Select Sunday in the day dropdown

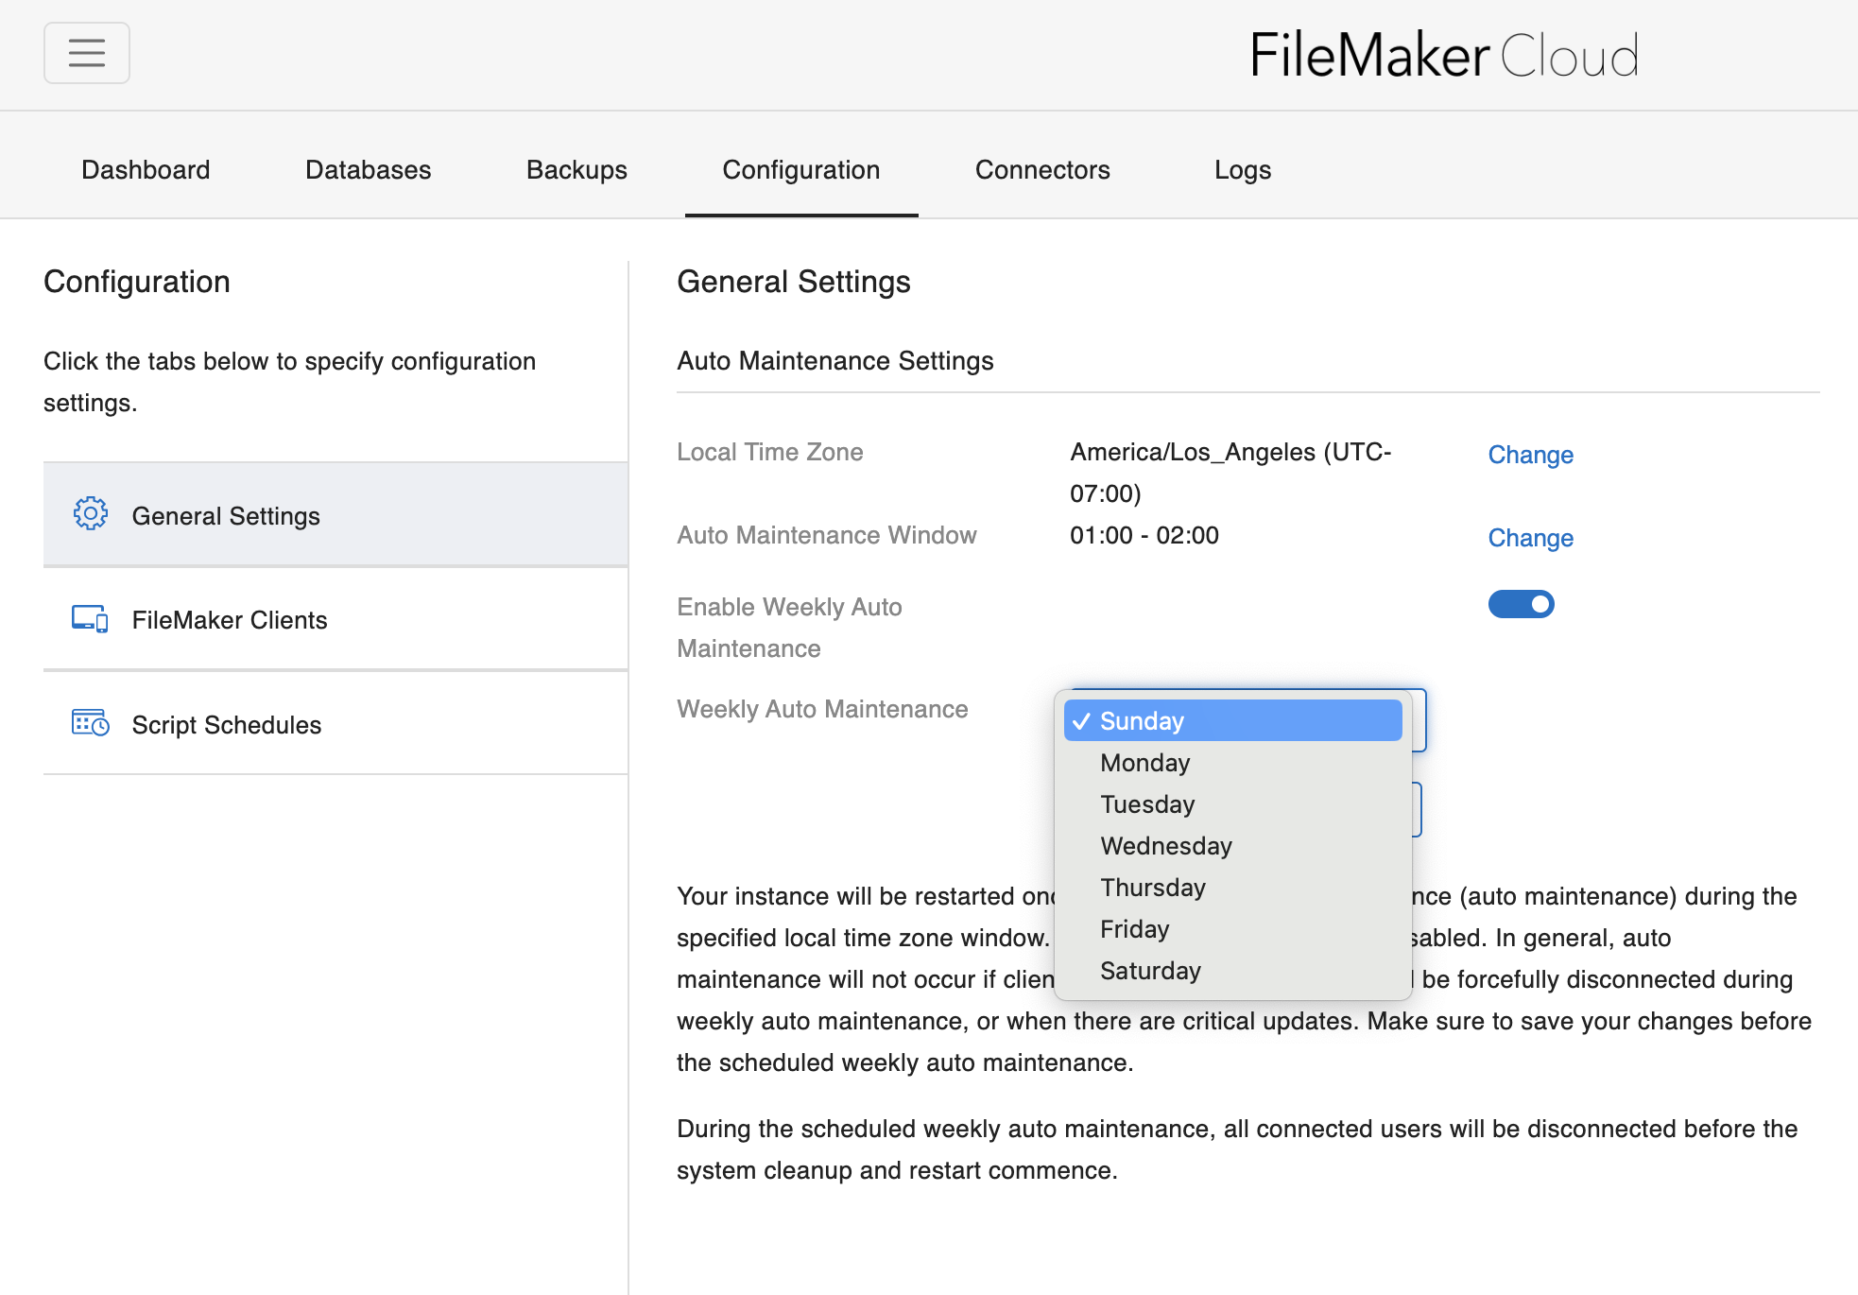(1232, 721)
